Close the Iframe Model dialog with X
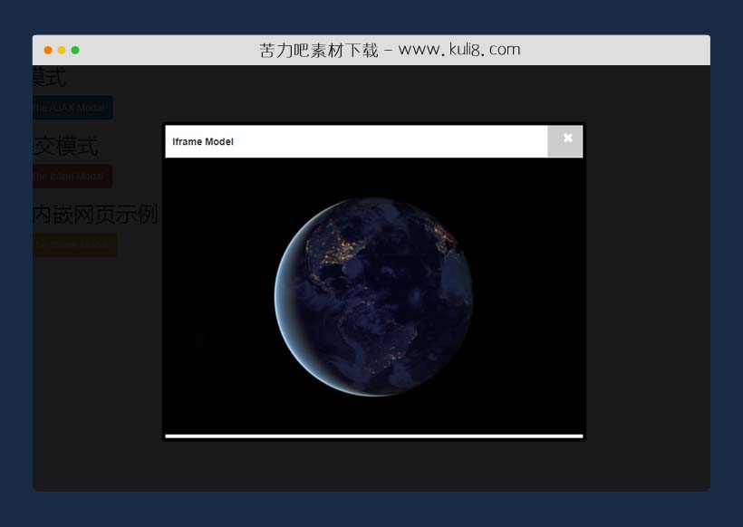This screenshot has height=527, width=743. 567,139
